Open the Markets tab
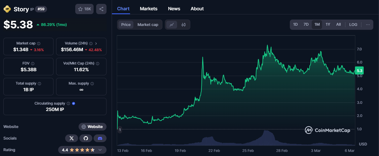Viewport: 379px width, 156px height. (x=149, y=9)
